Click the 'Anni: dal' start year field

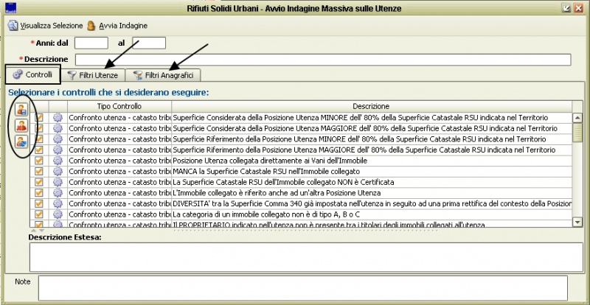pos(91,43)
